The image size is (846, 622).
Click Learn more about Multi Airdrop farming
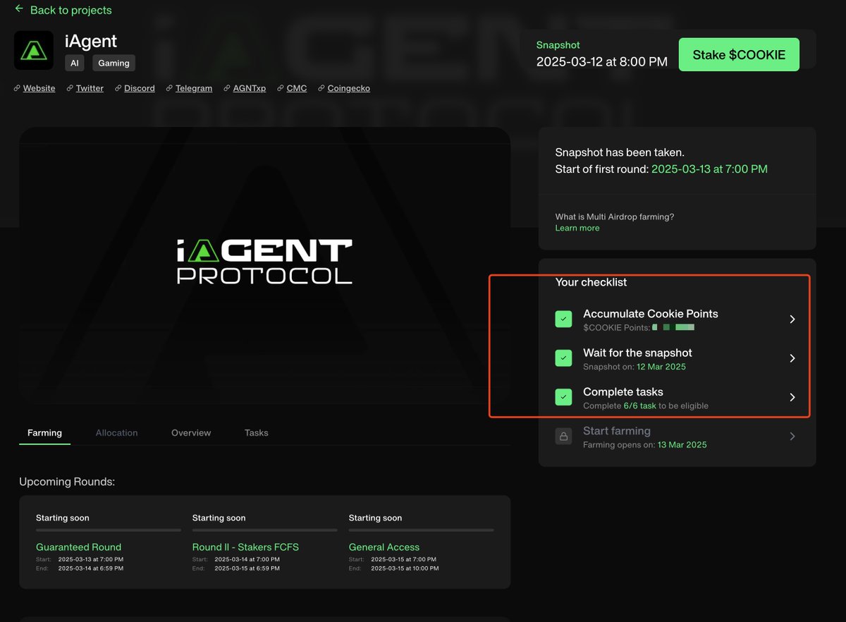point(577,228)
